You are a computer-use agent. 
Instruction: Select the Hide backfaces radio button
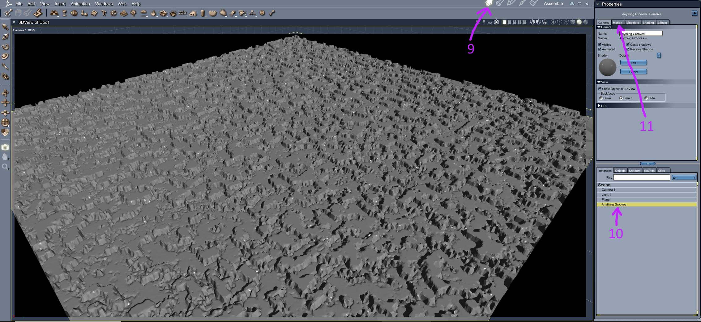[646, 98]
